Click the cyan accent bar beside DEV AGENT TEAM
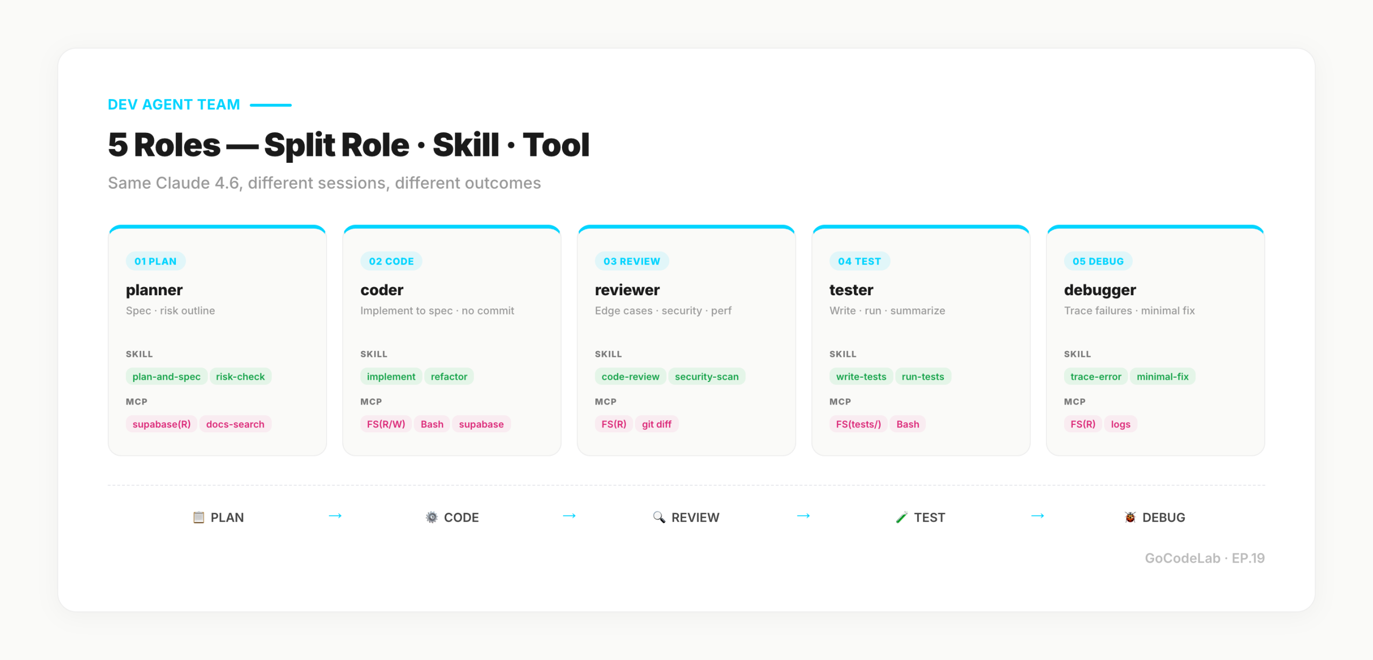The width and height of the screenshot is (1373, 660). pyautogui.click(x=271, y=104)
